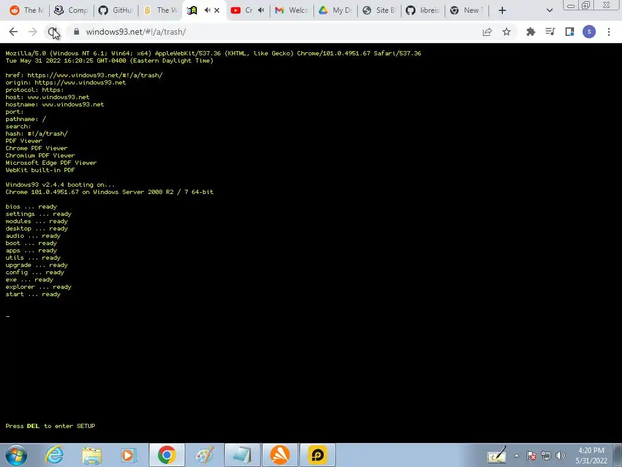Click the 'Windows93 v2.4.4 booting on...' line
The height and width of the screenshot is (467, 622).
[x=60, y=185]
